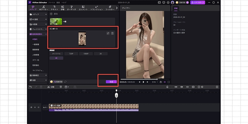Zoom out the timeline with minus icon
248x124 pixels.
[199, 87]
